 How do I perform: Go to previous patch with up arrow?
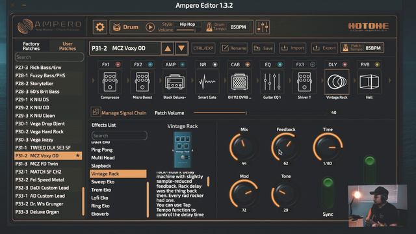pos(168,48)
